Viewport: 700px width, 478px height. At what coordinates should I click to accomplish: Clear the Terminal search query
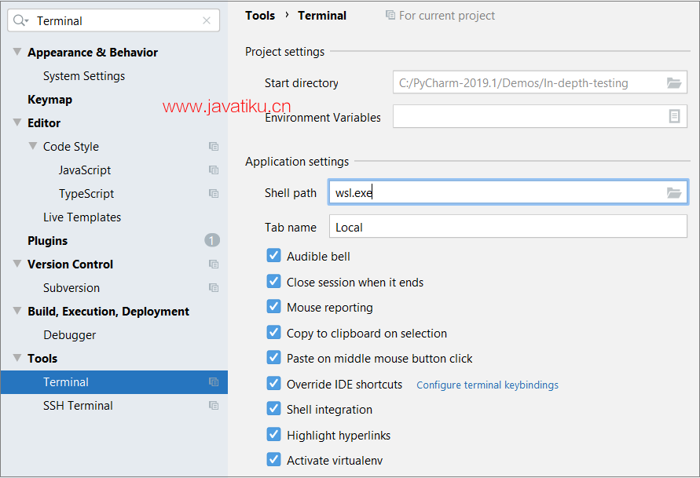[207, 20]
